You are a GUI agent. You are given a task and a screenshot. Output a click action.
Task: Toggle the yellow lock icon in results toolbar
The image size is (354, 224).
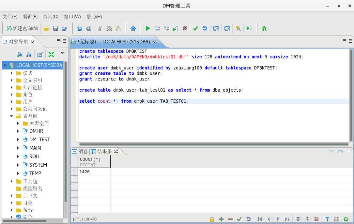(212, 219)
